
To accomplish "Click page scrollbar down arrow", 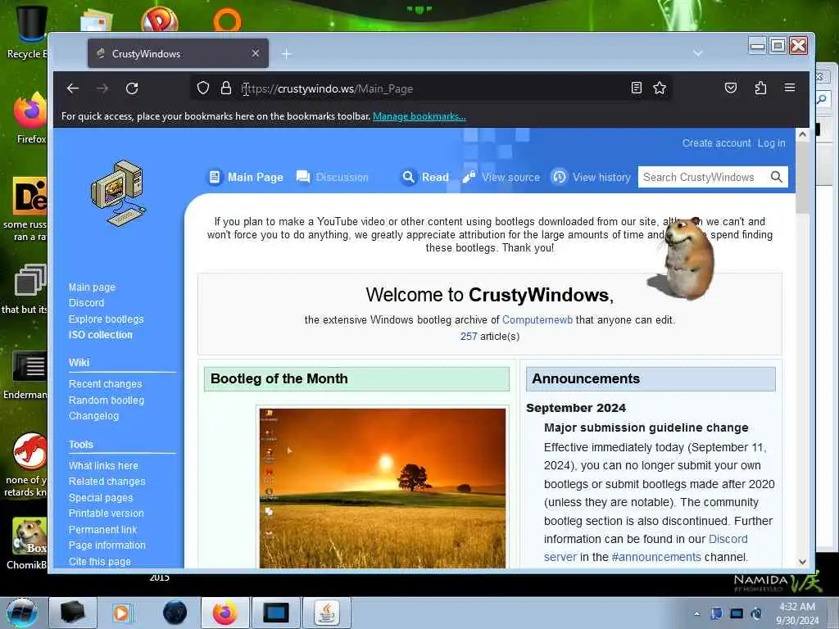I will [x=802, y=562].
